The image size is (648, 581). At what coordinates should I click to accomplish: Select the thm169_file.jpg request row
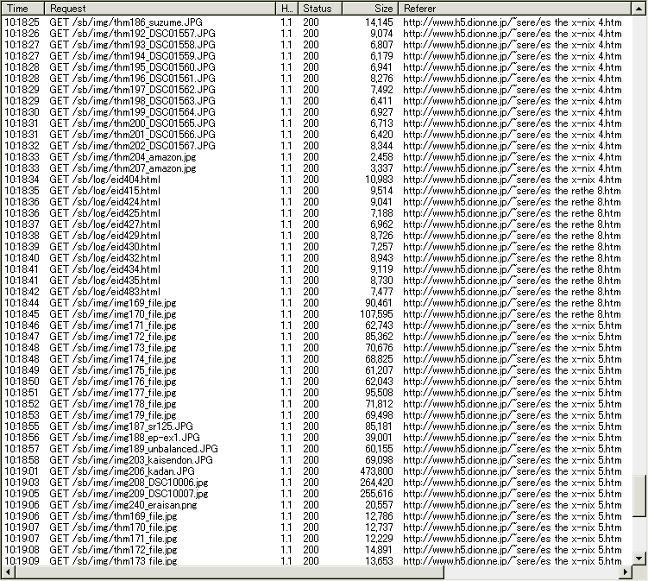316,516
